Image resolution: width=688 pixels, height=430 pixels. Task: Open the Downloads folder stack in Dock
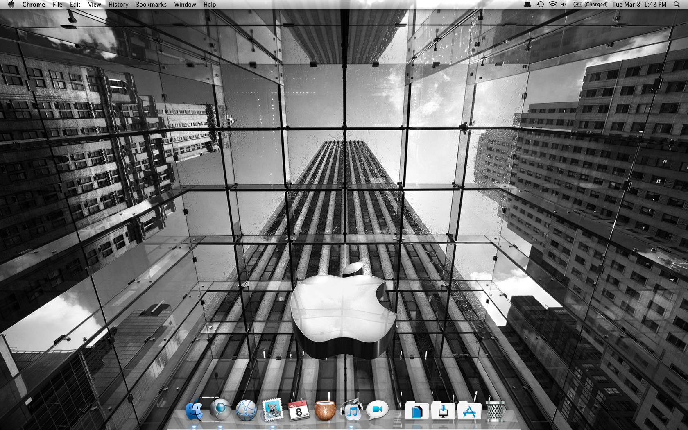pyautogui.click(x=443, y=411)
